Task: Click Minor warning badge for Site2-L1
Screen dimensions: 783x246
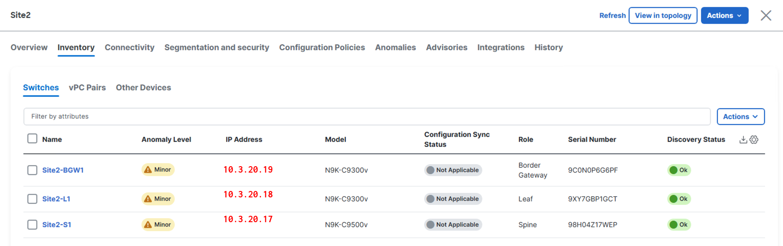Action: [x=158, y=199]
